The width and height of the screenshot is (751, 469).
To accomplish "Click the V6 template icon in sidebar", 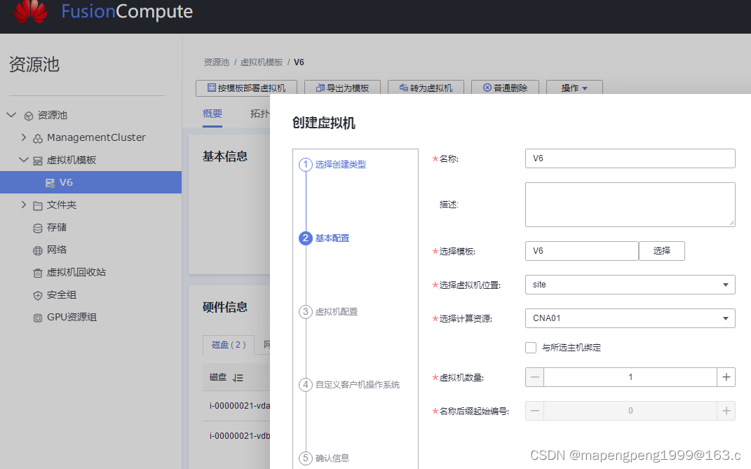I will pyautogui.click(x=50, y=183).
